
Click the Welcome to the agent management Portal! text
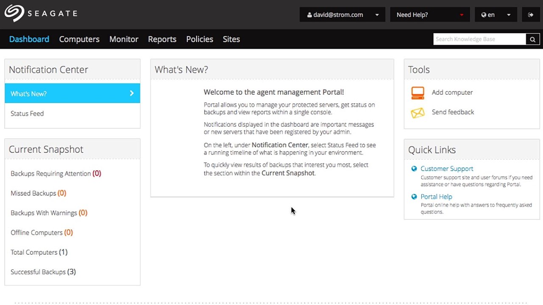(274, 92)
